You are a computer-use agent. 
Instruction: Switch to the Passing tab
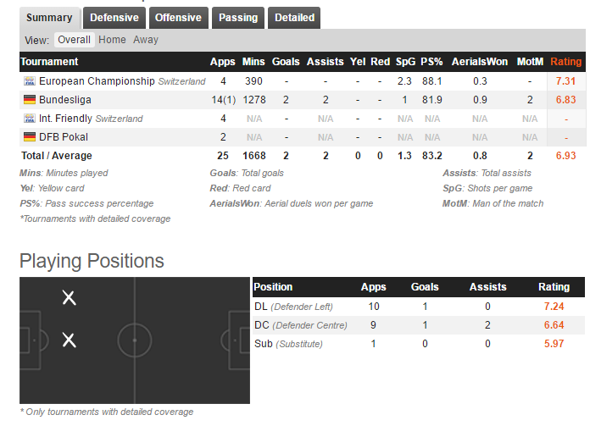pyautogui.click(x=238, y=18)
